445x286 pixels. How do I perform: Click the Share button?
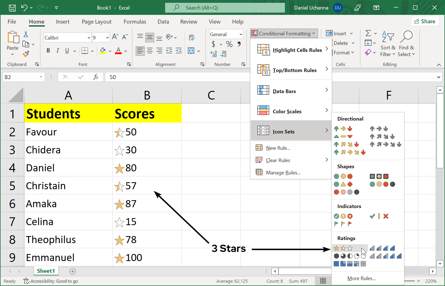point(425,21)
